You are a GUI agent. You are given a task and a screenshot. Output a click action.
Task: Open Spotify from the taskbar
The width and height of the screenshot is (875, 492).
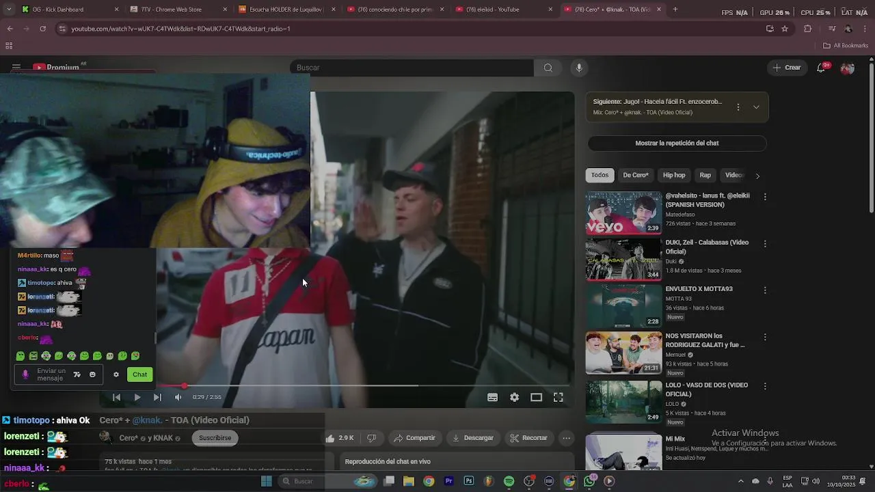click(509, 481)
